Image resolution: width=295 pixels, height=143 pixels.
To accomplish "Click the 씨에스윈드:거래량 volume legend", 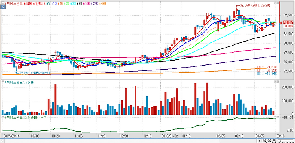I will click(x=20, y=82).
